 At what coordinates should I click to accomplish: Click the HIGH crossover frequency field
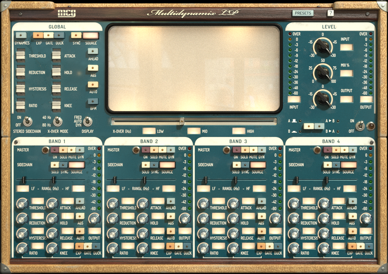coord(238,131)
